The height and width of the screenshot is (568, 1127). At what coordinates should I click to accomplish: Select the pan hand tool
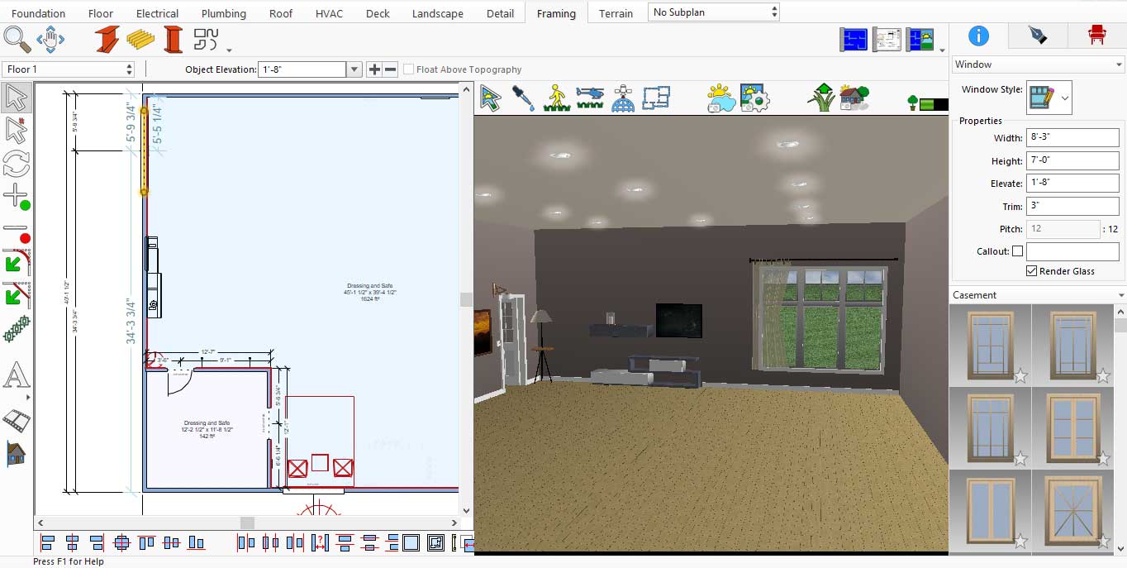(50, 39)
